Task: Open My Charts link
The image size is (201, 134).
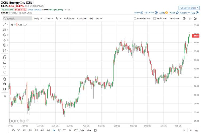Action: (151, 13)
